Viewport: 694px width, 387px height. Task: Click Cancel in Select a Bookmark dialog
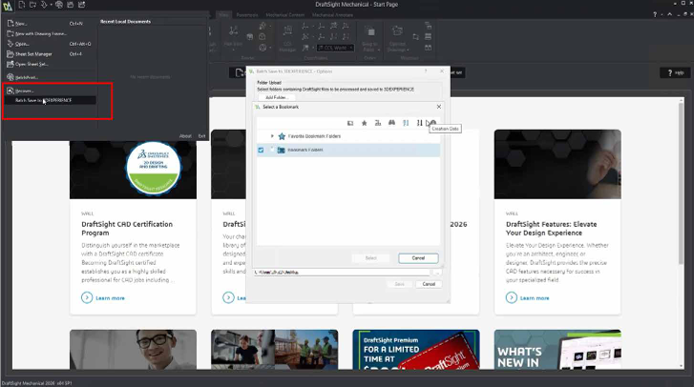point(418,258)
